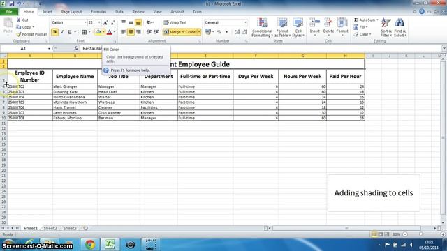This screenshot has height=251, width=447.
Task: Click the Decrease Font Size icon
Action: 112,22
